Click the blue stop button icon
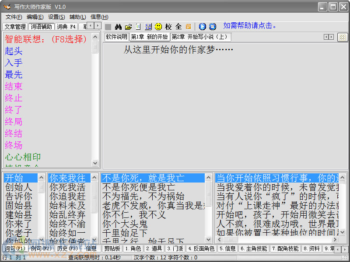This screenshot has height=262, width=350. (x=213, y=27)
